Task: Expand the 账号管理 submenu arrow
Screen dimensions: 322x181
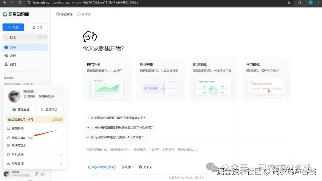Action: [x=61, y=163]
